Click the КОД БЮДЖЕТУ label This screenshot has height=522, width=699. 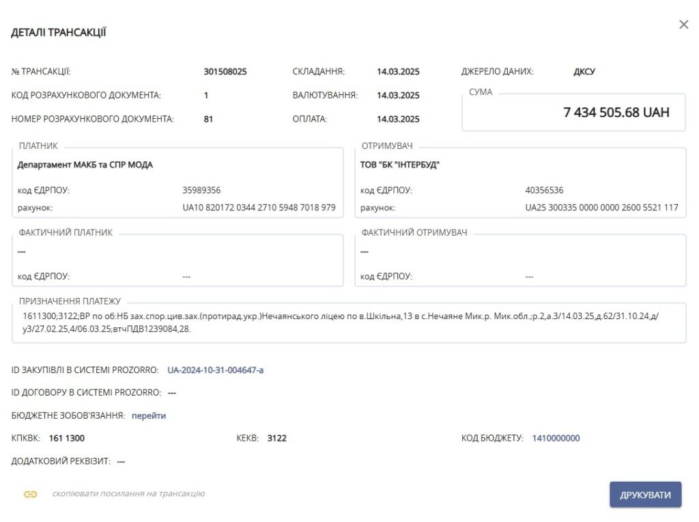click(492, 438)
